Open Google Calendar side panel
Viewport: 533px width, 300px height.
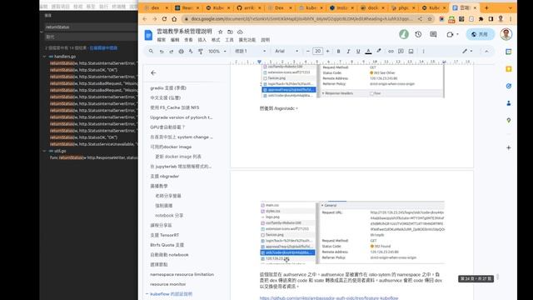pos(509,52)
